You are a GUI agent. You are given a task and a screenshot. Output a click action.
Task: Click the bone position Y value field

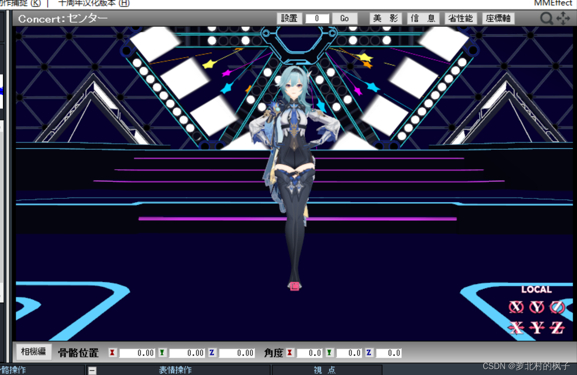click(x=187, y=353)
